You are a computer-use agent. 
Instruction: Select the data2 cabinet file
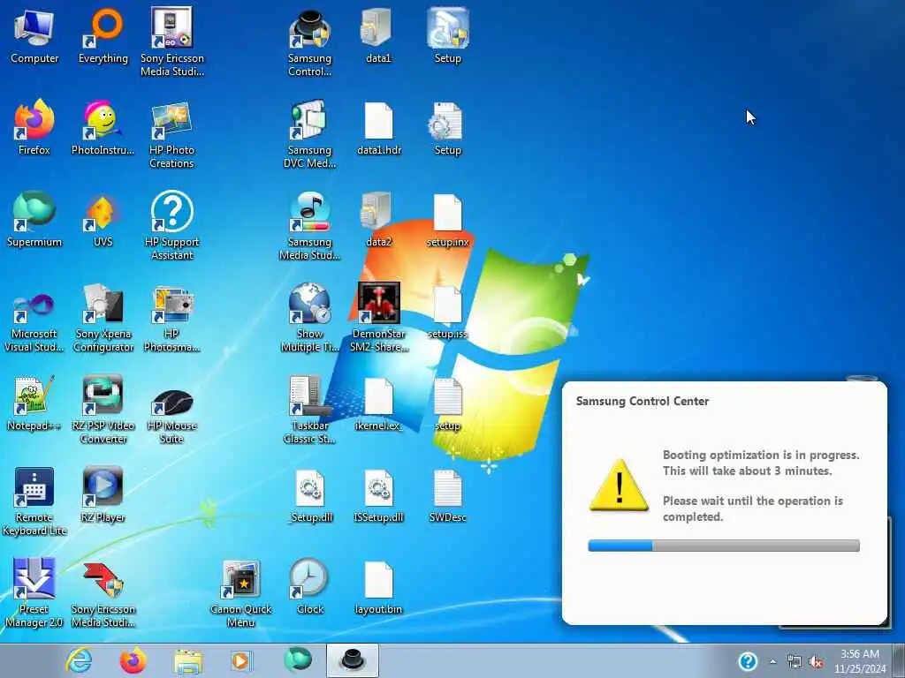point(378,219)
